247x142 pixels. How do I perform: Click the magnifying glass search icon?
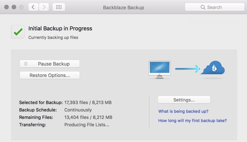coord(203,7)
